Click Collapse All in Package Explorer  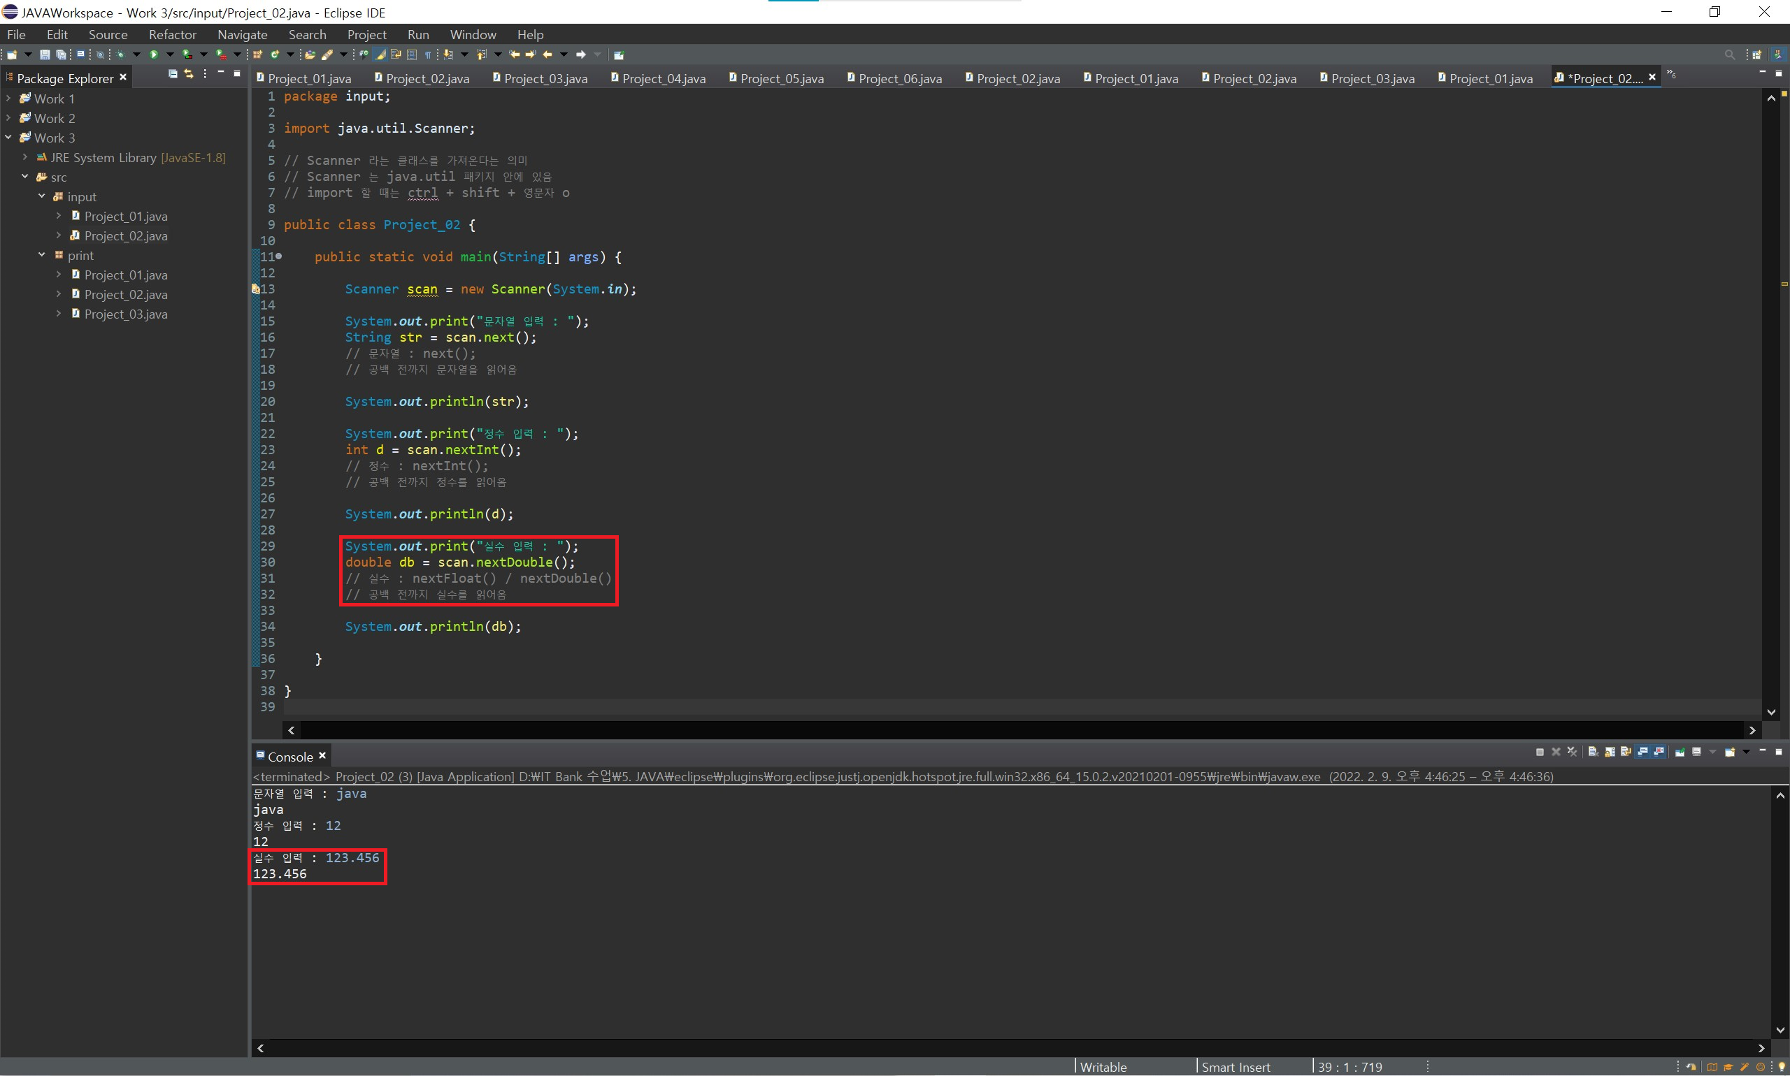[x=173, y=74]
